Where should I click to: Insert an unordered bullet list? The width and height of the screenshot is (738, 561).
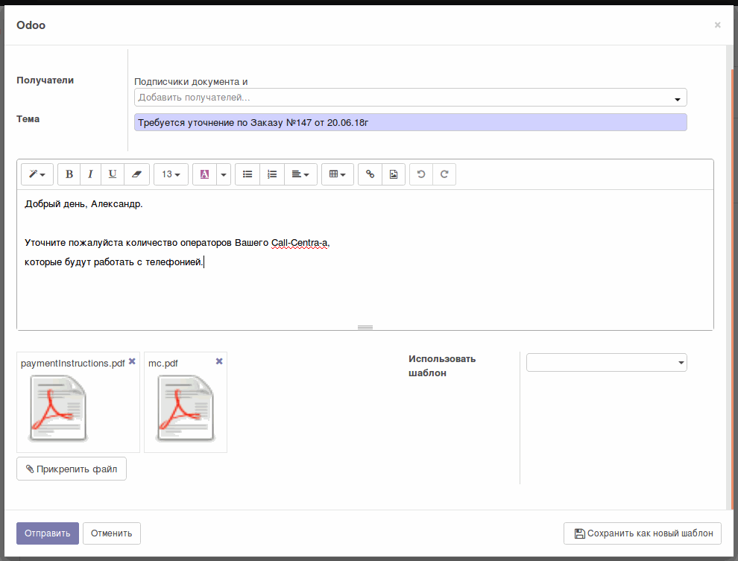247,174
